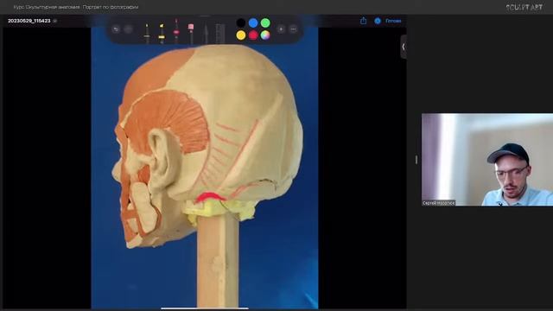
Task: Click the horizontal scroll indicator below the image
Action: [205, 308]
